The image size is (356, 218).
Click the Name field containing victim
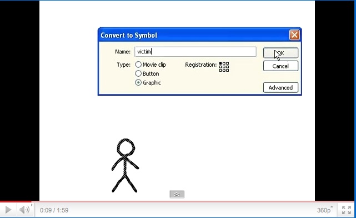195,52
